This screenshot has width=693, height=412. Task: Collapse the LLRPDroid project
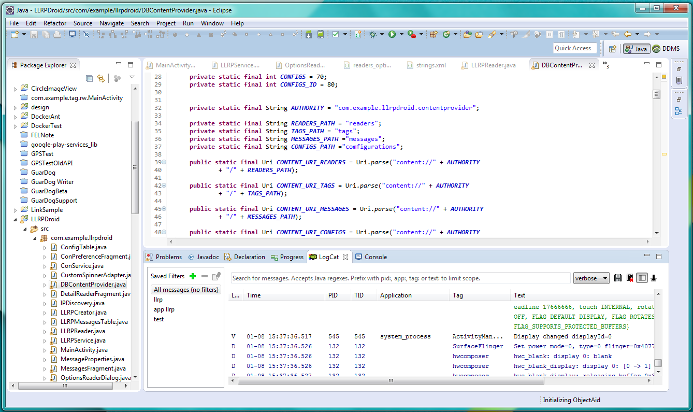[15, 219]
